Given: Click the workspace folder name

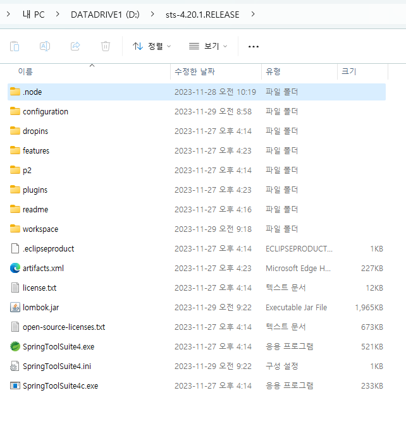Looking at the screenshot, I should [40, 229].
